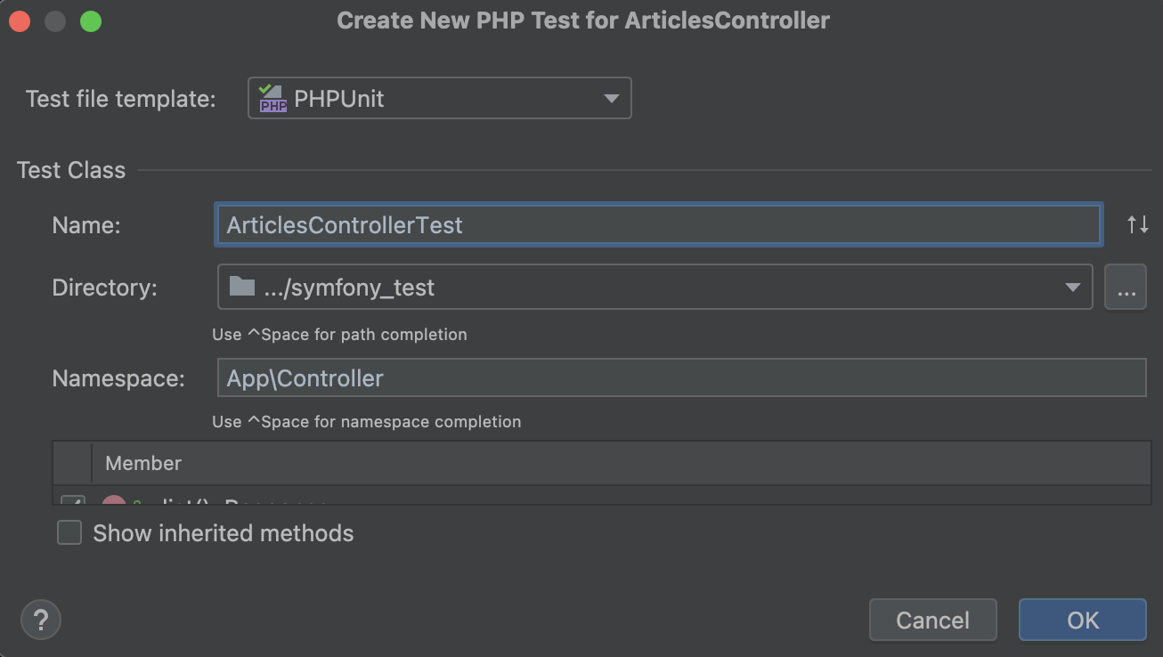Image resolution: width=1163 pixels, height=657 pixels.
Task: Click the green zoom window button
Action: tap(90, 20)
